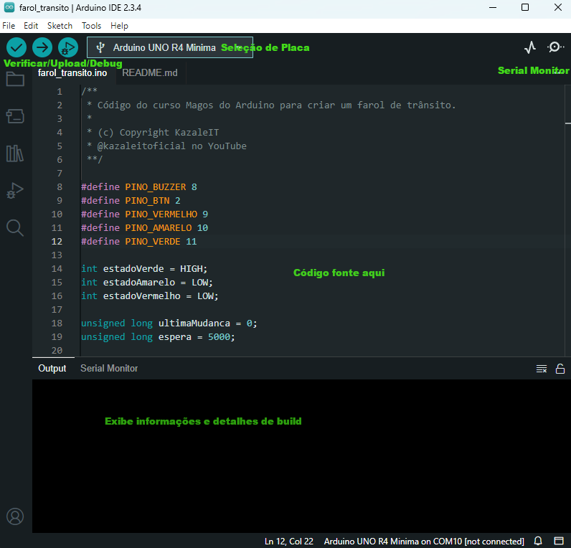Click the Magos do Arduino comment line
Viewport: 571px width, 548px height.
271,105
